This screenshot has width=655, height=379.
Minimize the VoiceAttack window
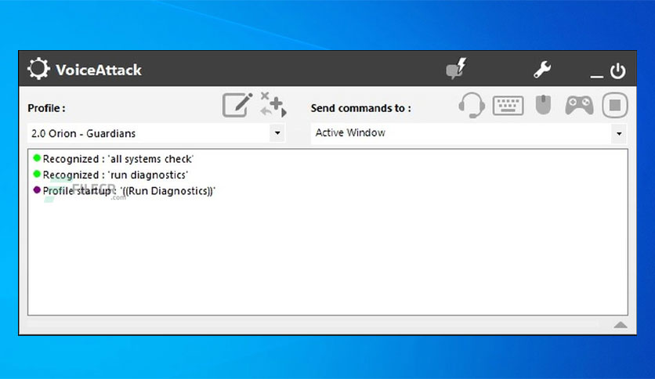click(596, 76)
